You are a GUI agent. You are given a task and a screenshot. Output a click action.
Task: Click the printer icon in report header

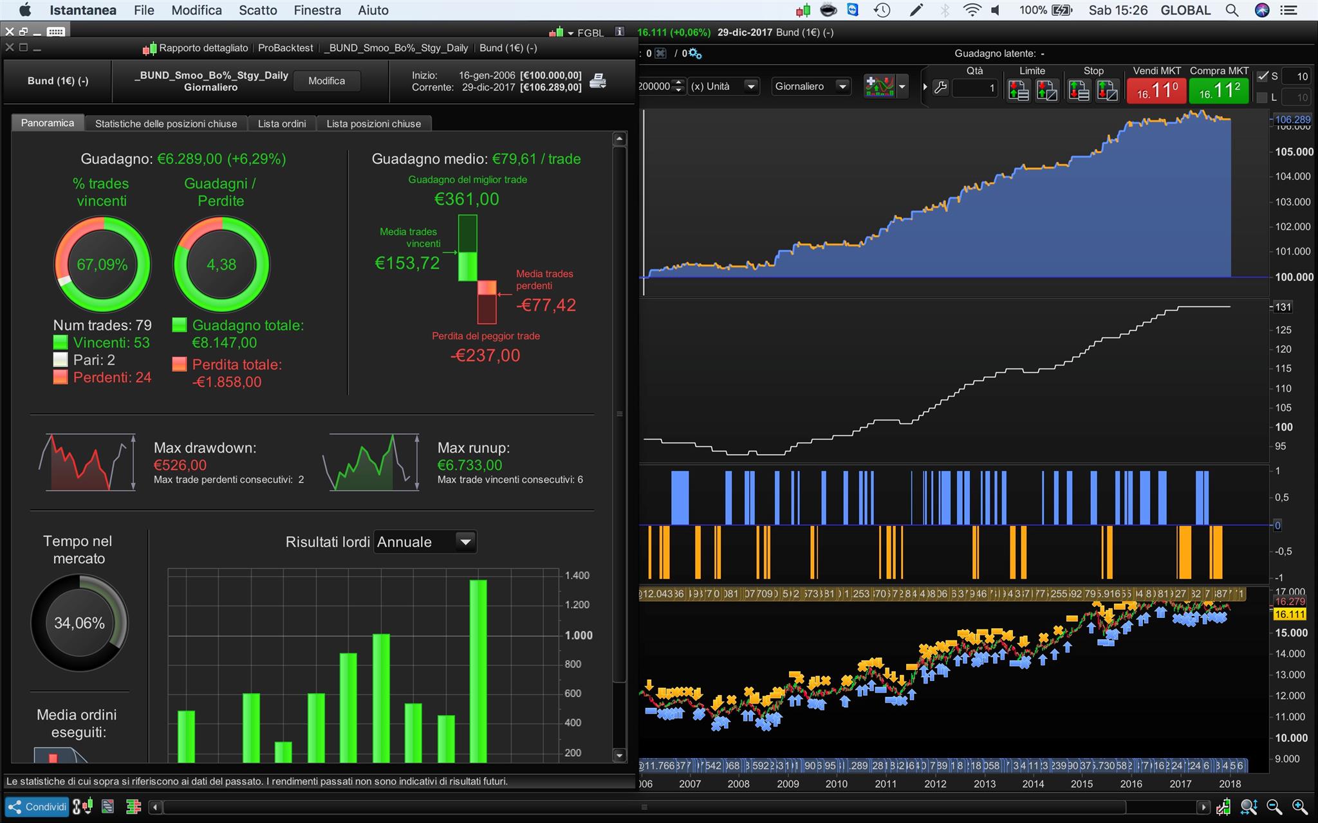598,81
